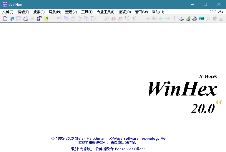The height and width of the screenshot is (152, 226).
Task: Open the 编辑(E) menu
Action: 23,12
